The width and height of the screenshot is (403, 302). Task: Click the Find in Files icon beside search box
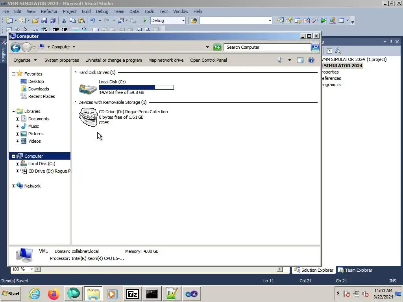[194, 20]
